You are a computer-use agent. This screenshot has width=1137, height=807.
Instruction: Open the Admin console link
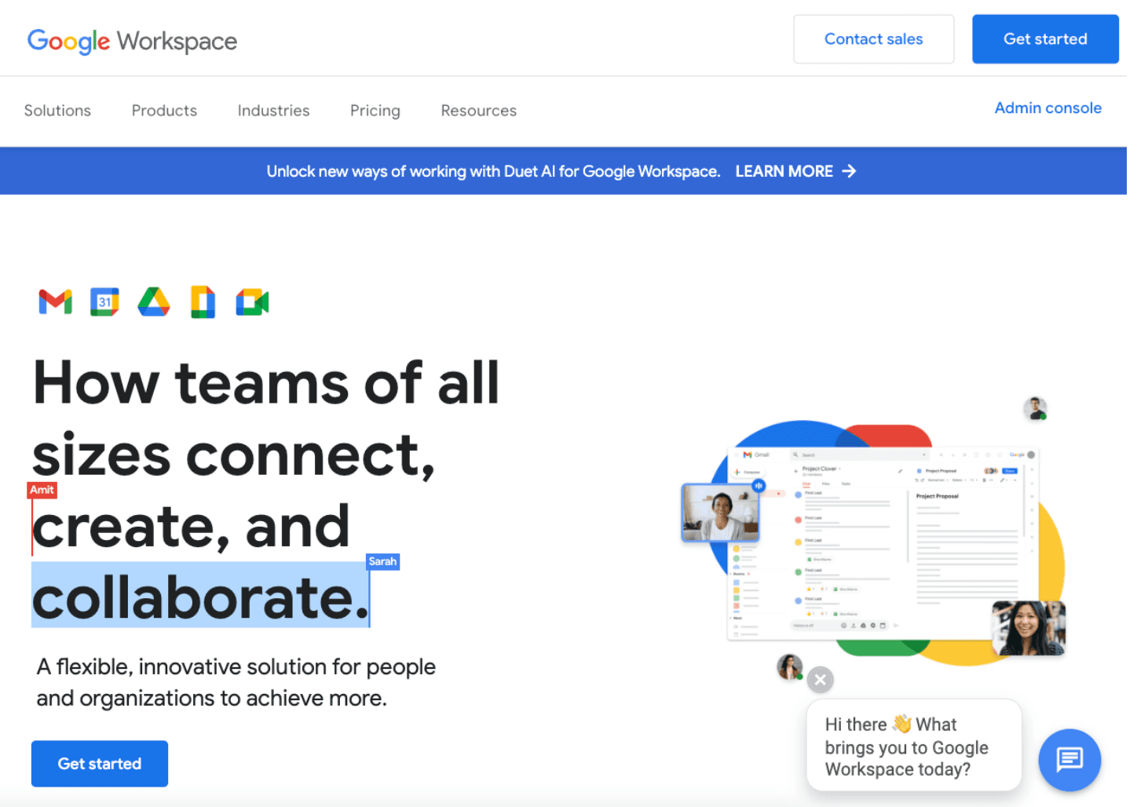point(1047,108)
